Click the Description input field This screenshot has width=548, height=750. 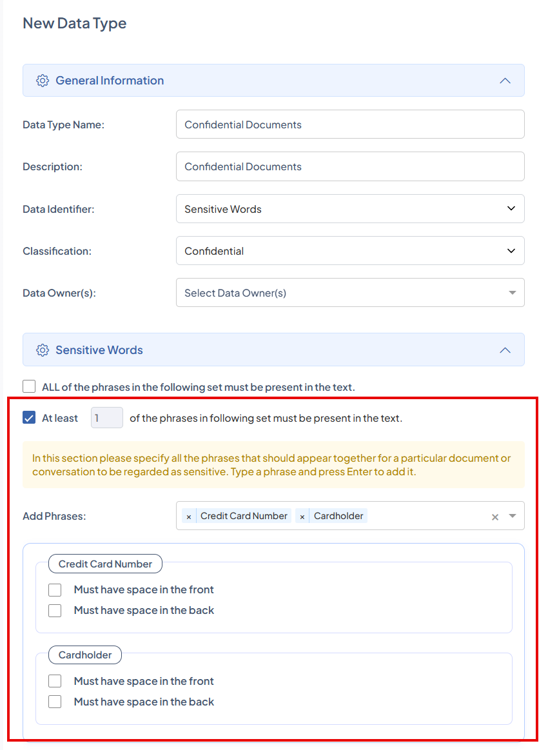[350, 166]
